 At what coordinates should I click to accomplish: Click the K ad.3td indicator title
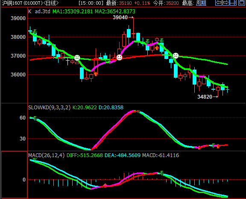pyautogui.click(x=39, y=12)
